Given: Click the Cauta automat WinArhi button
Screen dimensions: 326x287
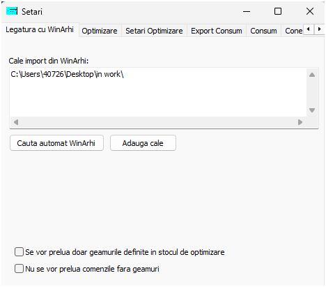Looking at the screenshot, I should click(56, 143).
